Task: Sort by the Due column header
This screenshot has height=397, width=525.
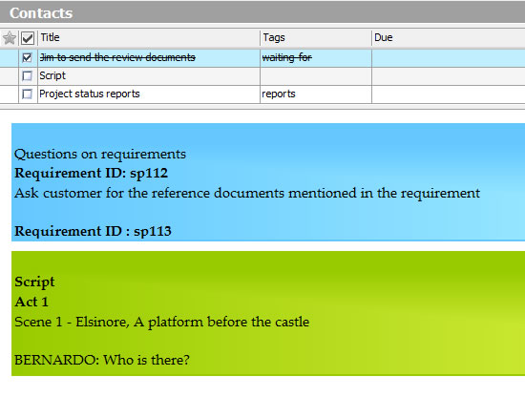Action: (x=449, y=37)
